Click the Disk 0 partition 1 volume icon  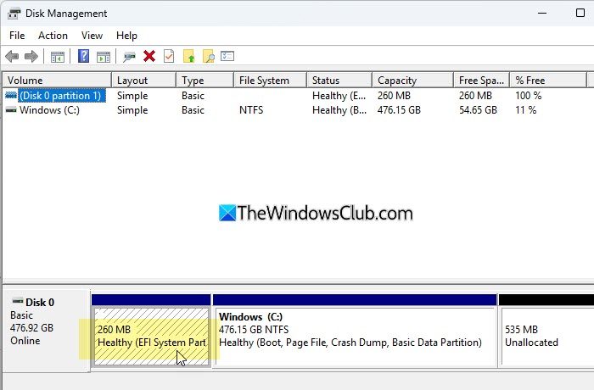point(11,95)
